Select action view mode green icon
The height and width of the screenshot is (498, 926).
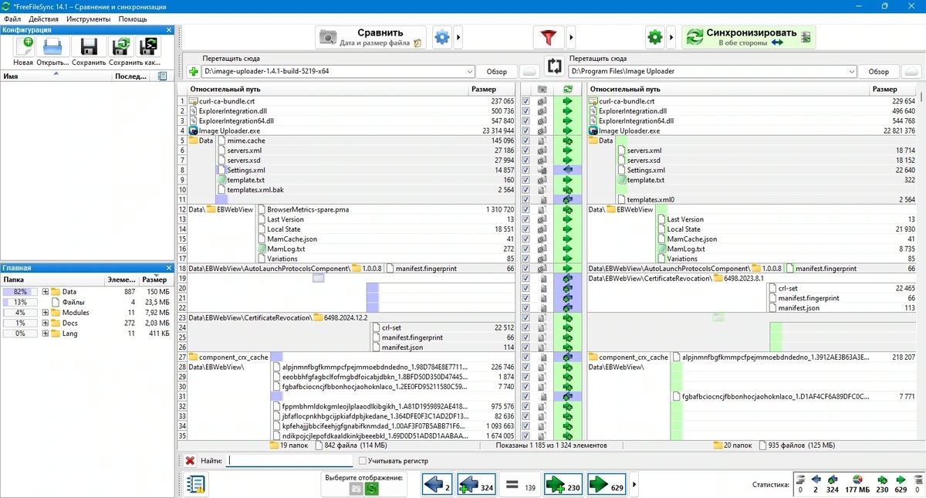[x=371, y=489]
